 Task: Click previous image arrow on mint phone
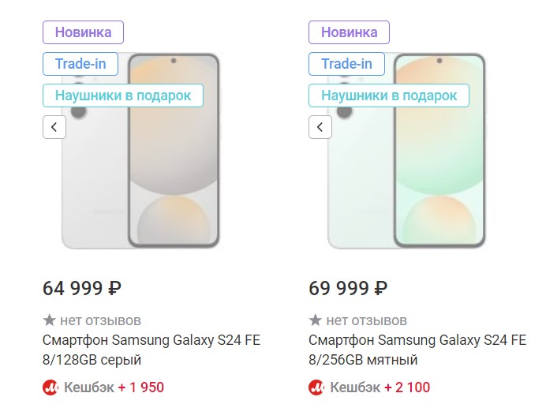coord(320,127)
